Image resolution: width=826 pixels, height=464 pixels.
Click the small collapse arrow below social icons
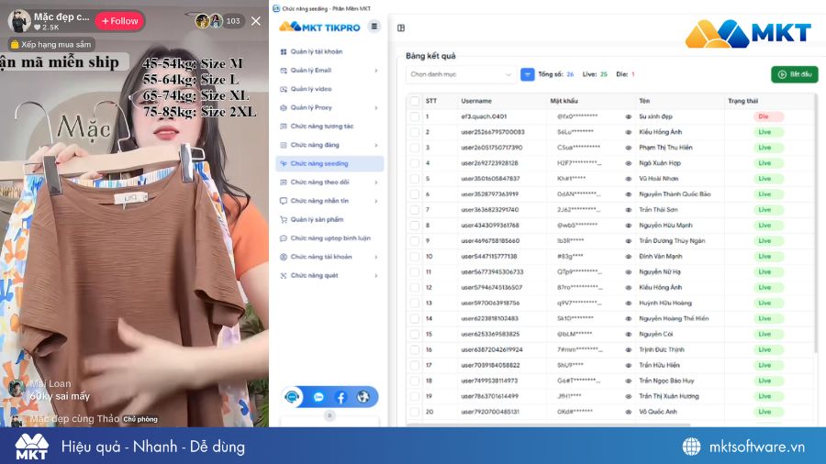[329, 415]
